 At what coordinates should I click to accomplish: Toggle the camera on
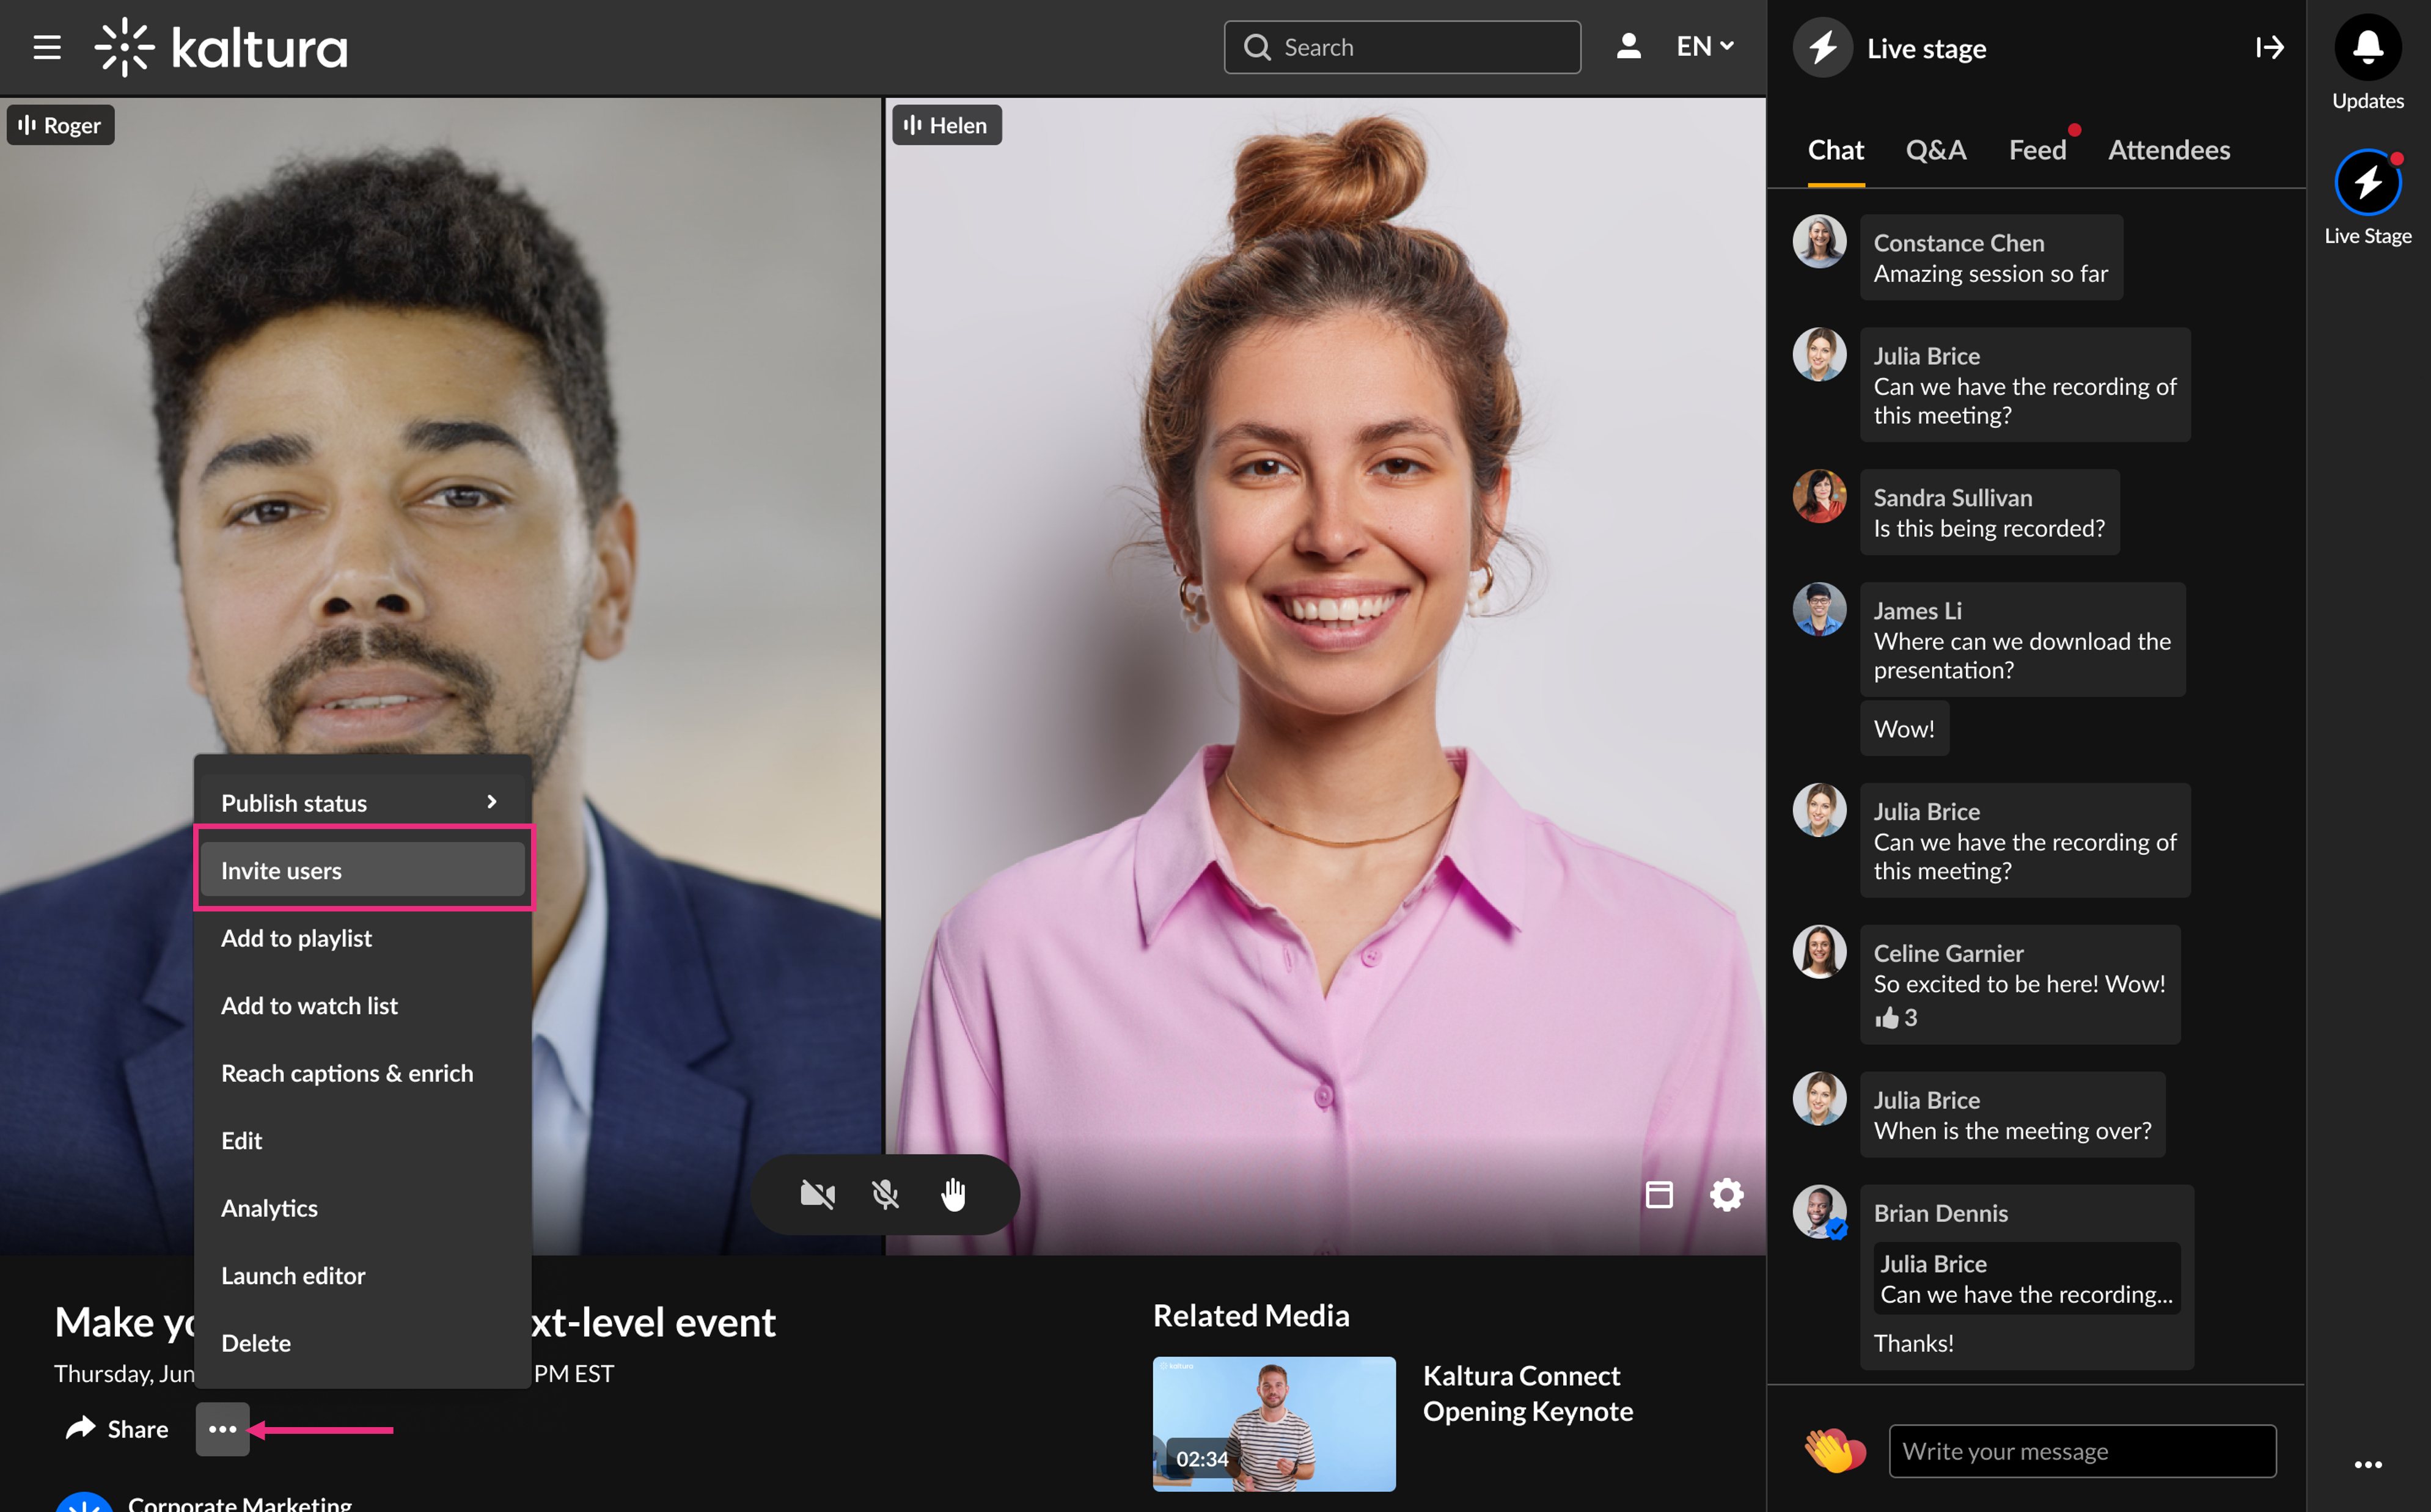pyautogui.click(x=817, y=1194)
